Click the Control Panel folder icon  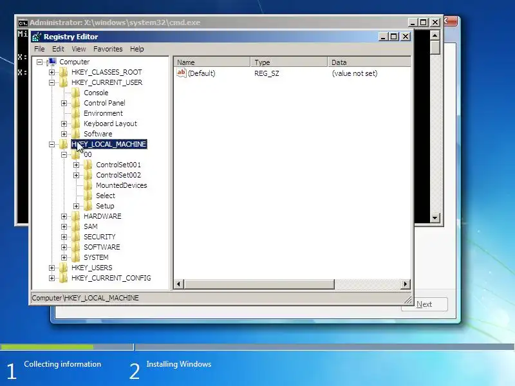pyautogui.click(x=76, y=103)
